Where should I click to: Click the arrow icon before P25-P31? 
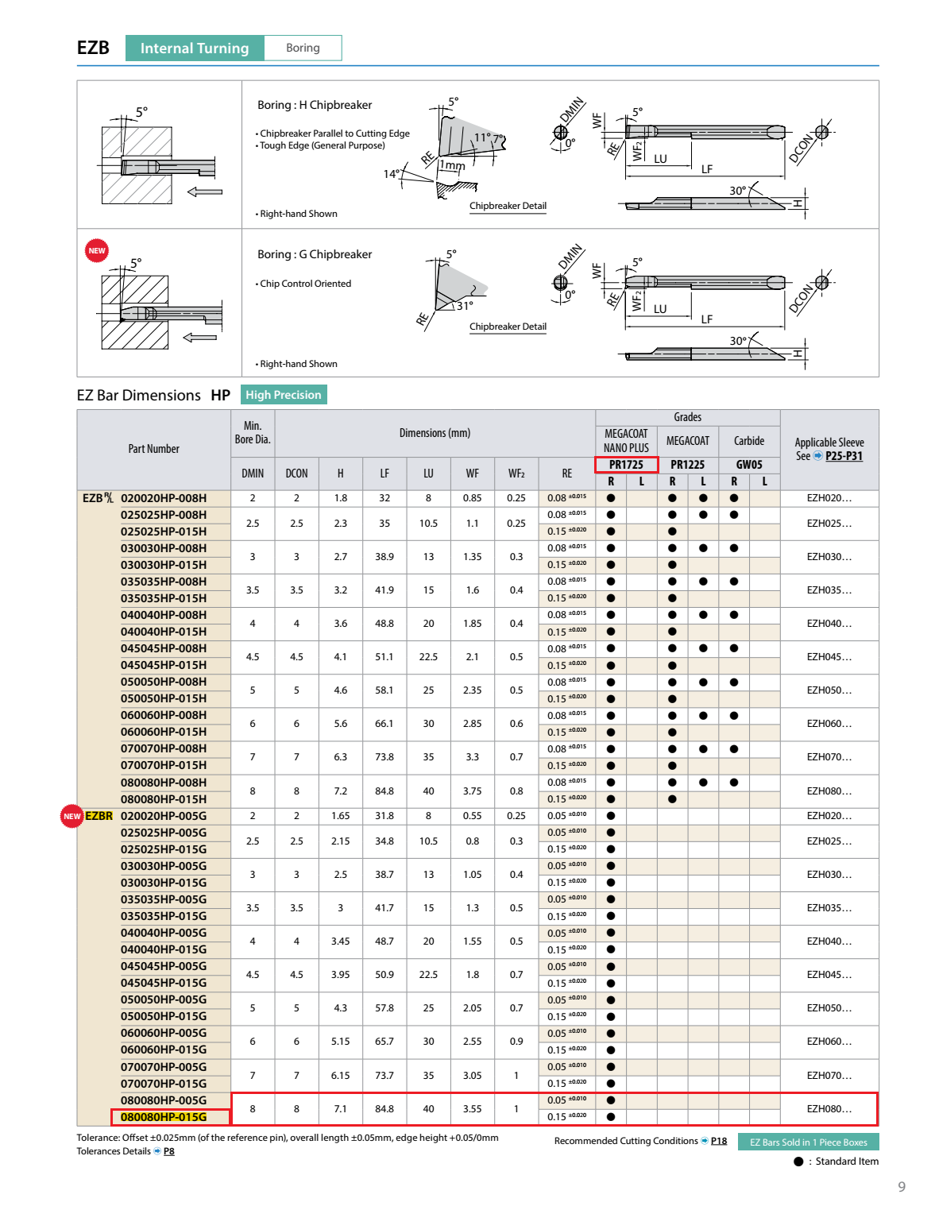tap(818, 456)
